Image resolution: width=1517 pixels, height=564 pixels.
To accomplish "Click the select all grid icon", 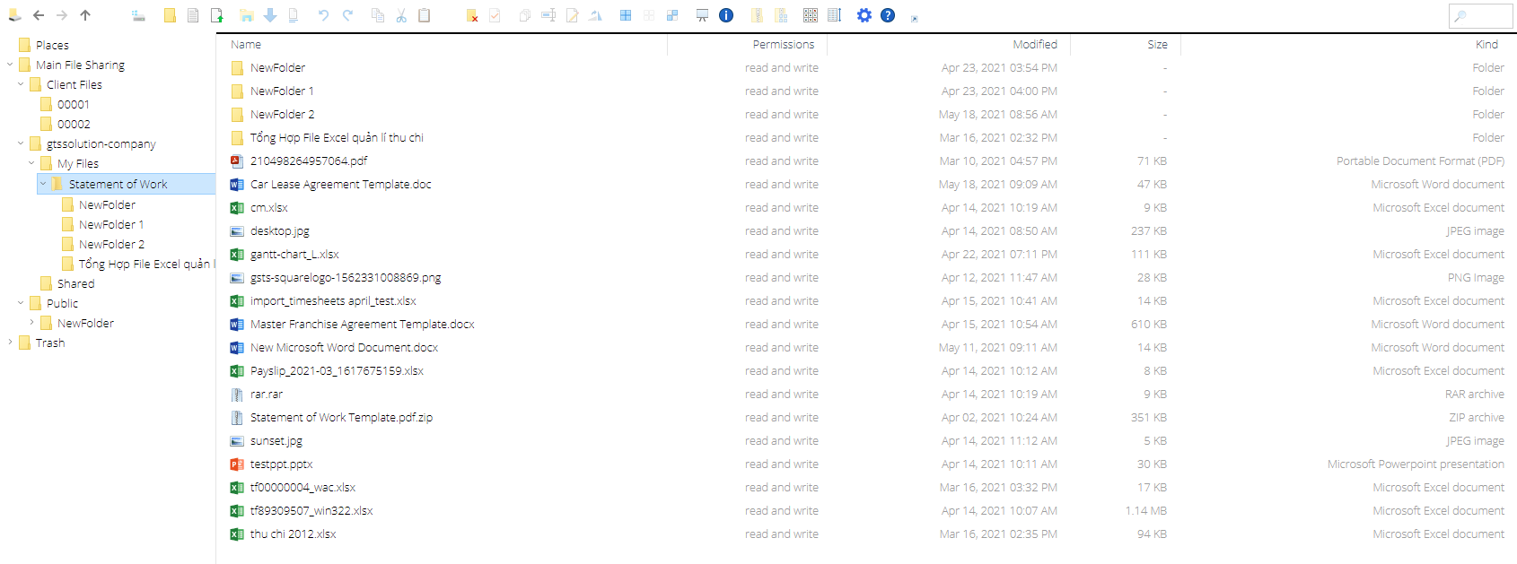I will (626, 15).
